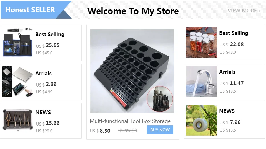Select the Best Selling item priced 25.65
Viewport: 266px width, 149px height.
[x=41, y=43]
